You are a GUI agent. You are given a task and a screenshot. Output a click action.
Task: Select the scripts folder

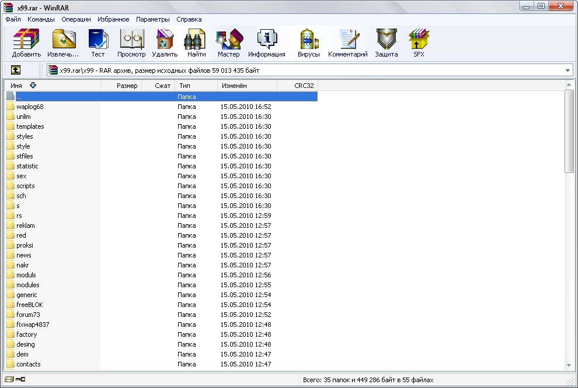click(x=26, y=186)
